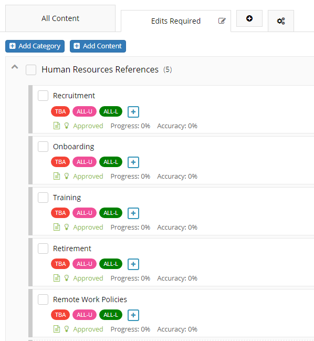Image resolution: width=314 pixels, height=341 pixels.
Task: Click the Add Content button
Action: point(98,46)
